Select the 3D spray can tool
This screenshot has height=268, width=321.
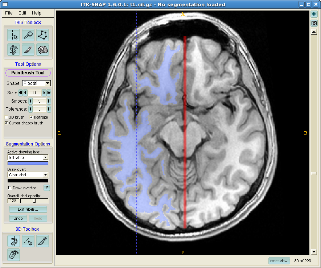pyautogui.click(x=14, y=255)
